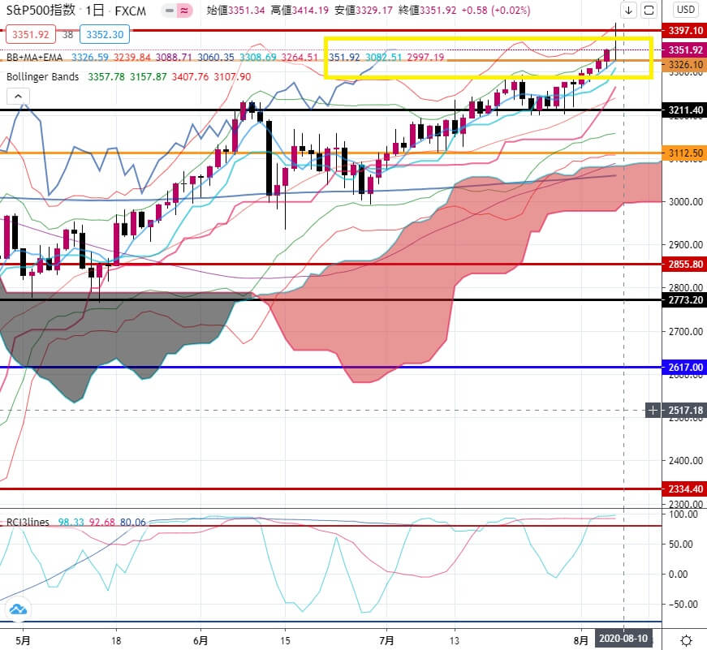Click the 2773.20 black price line label
This screenshot has width=707, height=650.
685,299
